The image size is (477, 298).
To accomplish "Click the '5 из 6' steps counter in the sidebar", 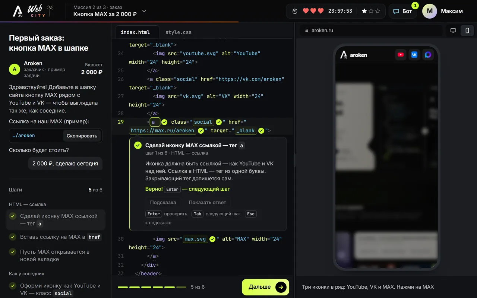I will (x=95, y=190).
